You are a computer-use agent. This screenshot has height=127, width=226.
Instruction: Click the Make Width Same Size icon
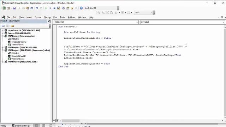129,13
